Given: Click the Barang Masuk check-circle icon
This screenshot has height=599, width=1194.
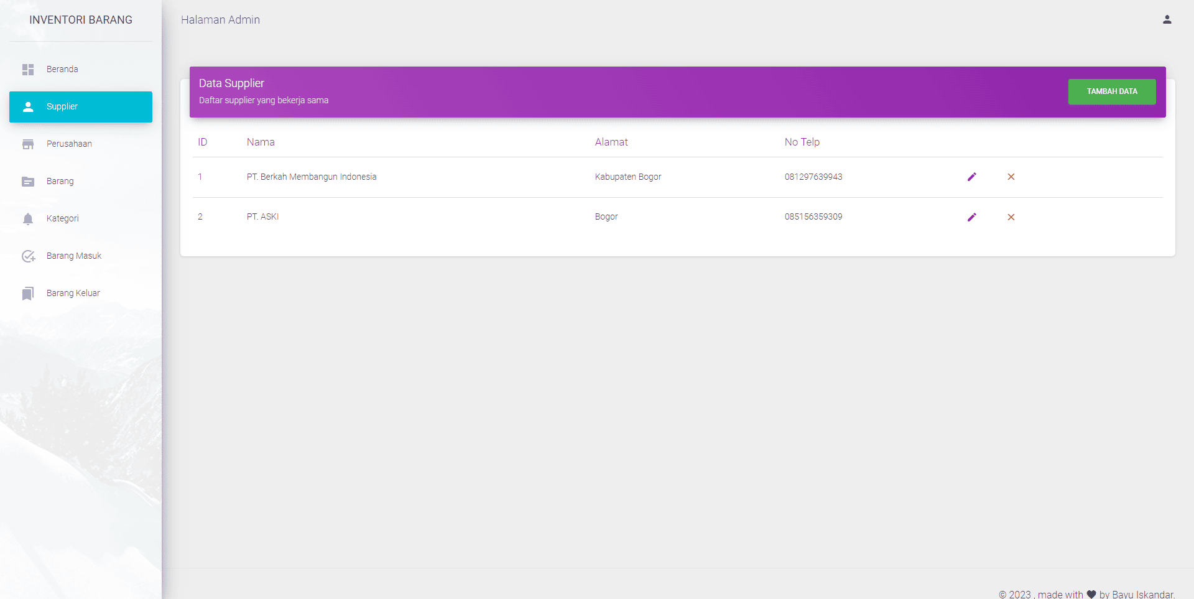Looking at the screenshot, I should point(29,256).
